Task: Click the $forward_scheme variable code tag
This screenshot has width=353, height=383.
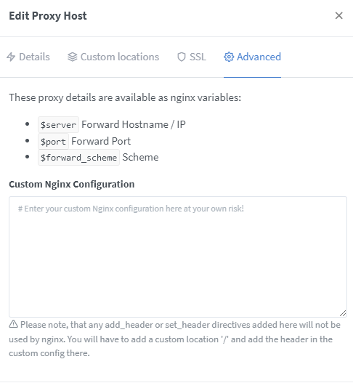Action: tap(78, 158)
